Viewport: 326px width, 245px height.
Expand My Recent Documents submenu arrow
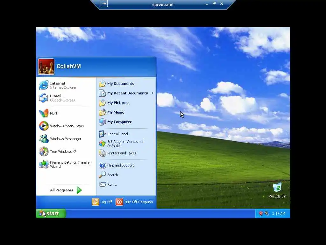(x=152, y=93)
